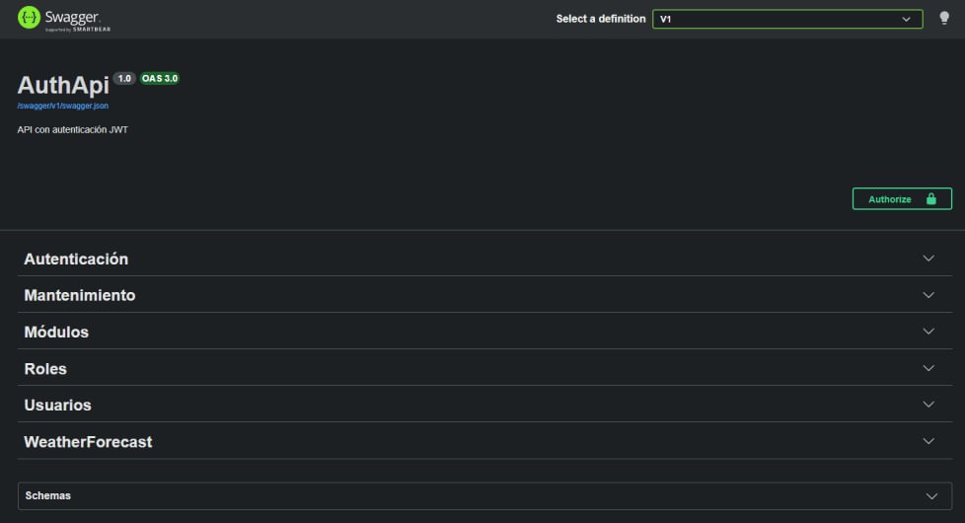Open the Select a definition dropdown
Viewport: 965px width, 523px height.
(x=786, y=19)
